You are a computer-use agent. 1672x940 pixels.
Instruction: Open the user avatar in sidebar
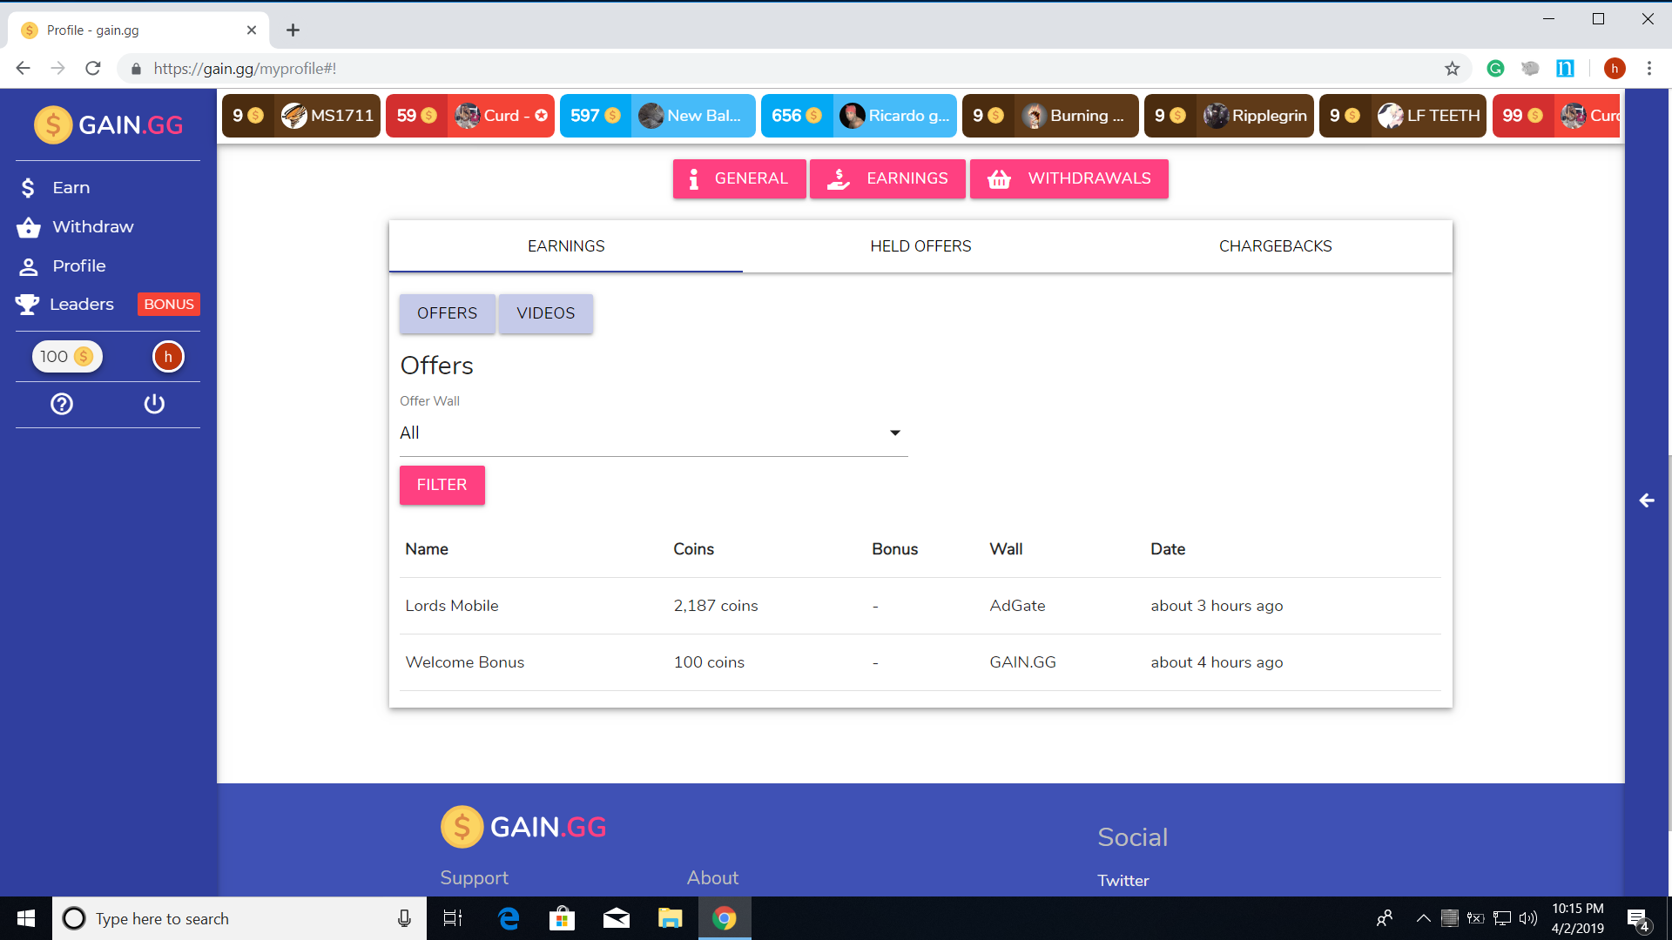(168, 357)
